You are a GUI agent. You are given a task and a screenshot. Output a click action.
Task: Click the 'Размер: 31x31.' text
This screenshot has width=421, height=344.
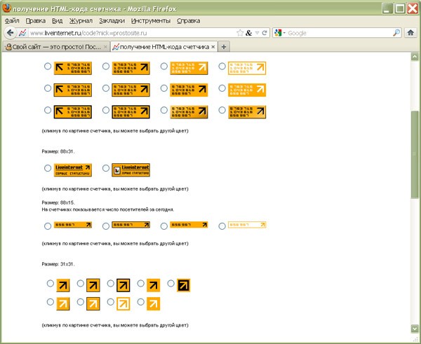click(x=58, y=264)
